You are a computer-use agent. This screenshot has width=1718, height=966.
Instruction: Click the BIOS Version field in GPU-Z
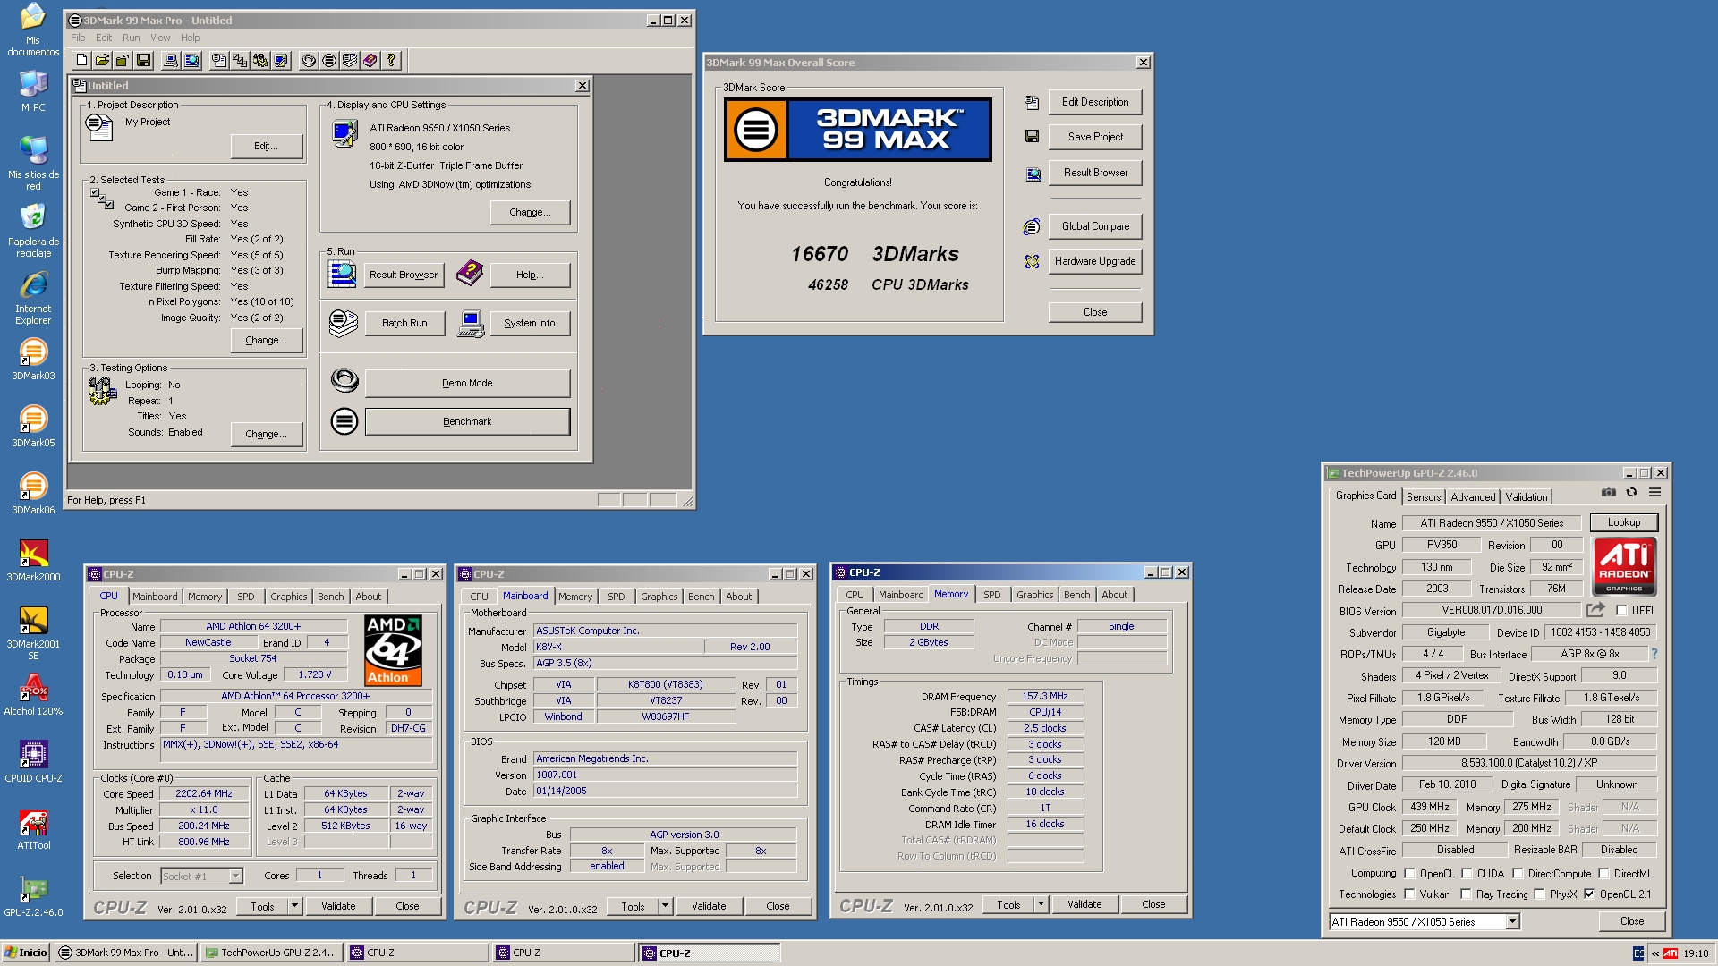tap(1492, 610)
